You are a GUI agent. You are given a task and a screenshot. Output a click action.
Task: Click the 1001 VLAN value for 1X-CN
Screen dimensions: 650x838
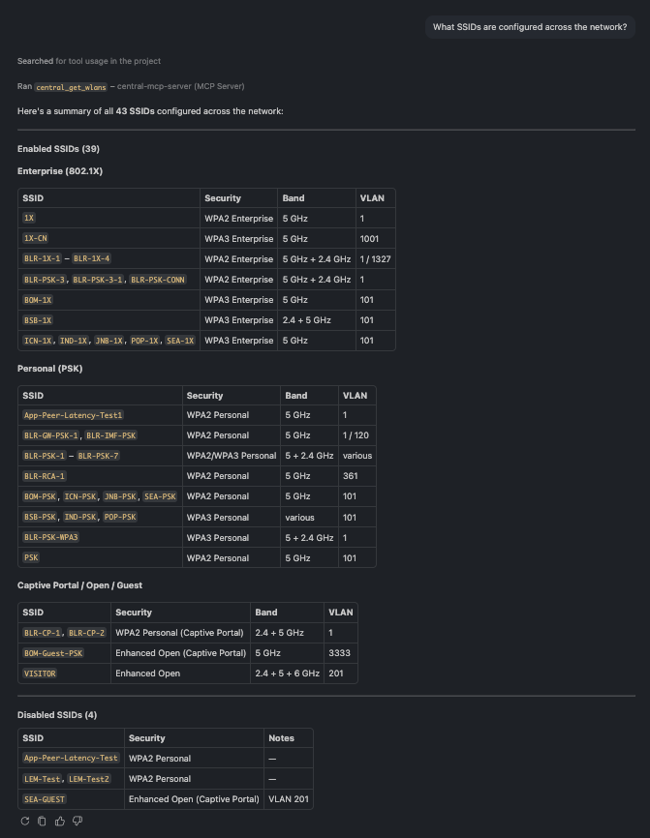[x=369, y=239]
